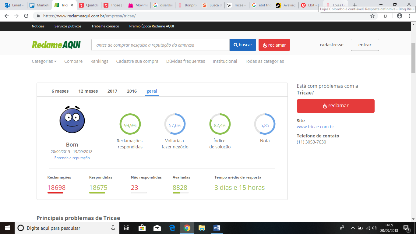
Task: Open Cadastre sua compra menu item
Action: pos(137,61)
